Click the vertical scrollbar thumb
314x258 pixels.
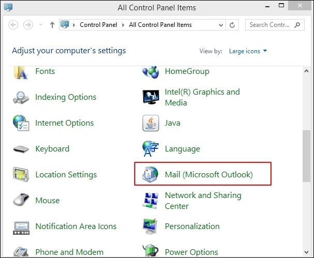point(306,156)
